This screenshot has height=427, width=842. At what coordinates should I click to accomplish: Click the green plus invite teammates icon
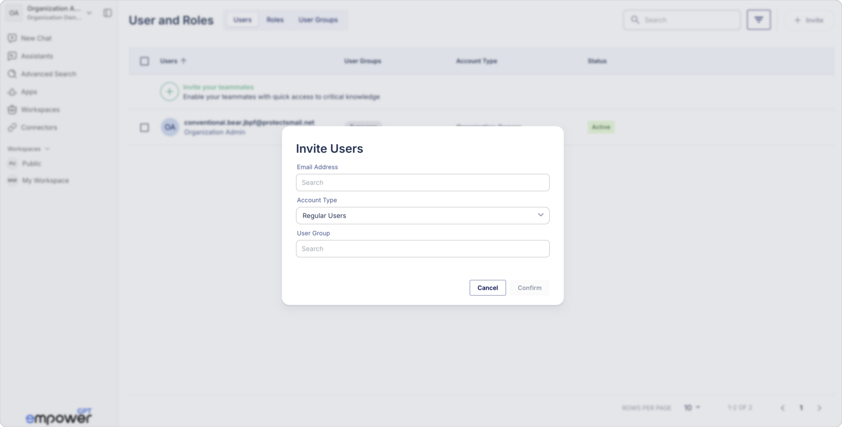[x=169, y=91]
